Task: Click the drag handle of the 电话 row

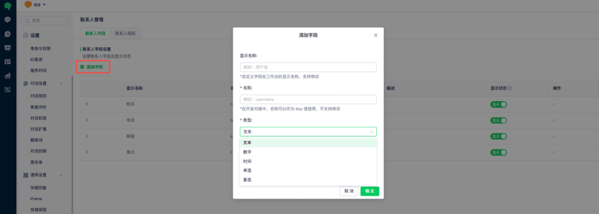Action: [87, 120]
